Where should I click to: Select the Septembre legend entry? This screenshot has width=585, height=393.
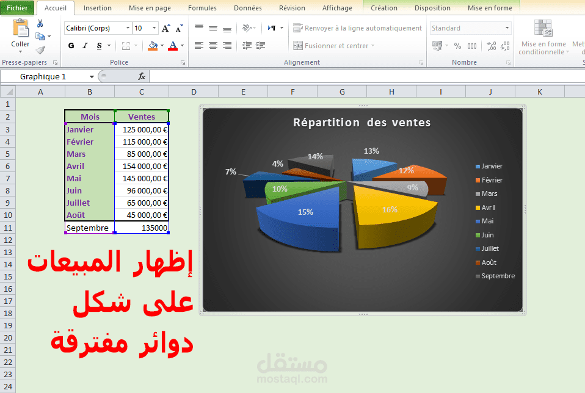(x=495, y=276)
